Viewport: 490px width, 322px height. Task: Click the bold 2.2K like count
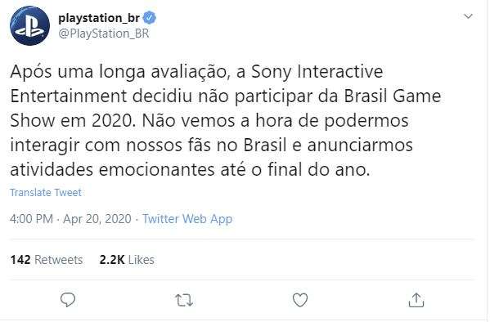click(112, 260)
